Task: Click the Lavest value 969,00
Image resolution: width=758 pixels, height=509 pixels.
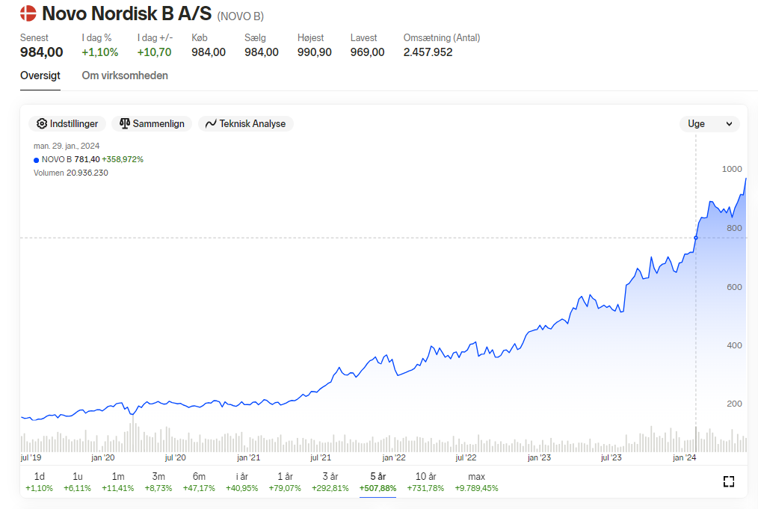Action: tap(367, 52)
